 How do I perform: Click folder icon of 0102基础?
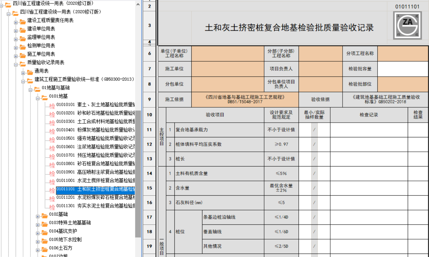pyautogui.click(x=45, y=215)
